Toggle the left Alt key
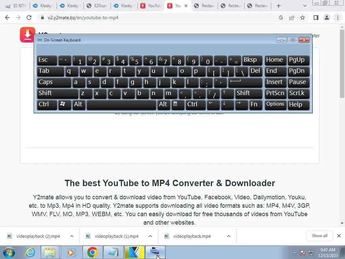Viewport: 345px width, 259px height. (79, 105)
